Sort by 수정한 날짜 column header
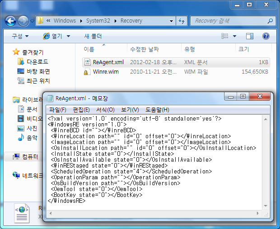Viewport: 280px width, 229px height. (145, 49)
